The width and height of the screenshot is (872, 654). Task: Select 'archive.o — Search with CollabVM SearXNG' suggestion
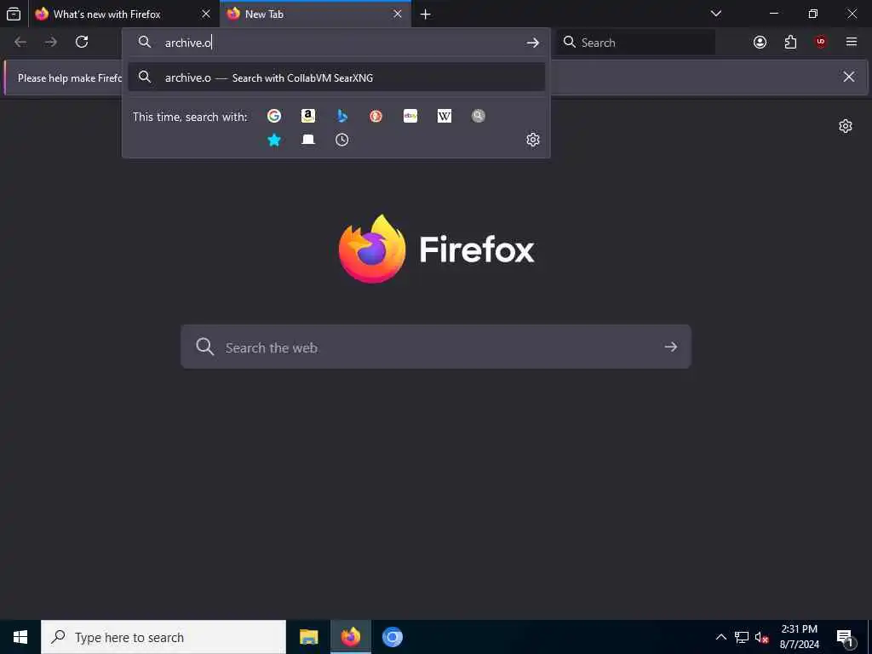coord(336,77)
